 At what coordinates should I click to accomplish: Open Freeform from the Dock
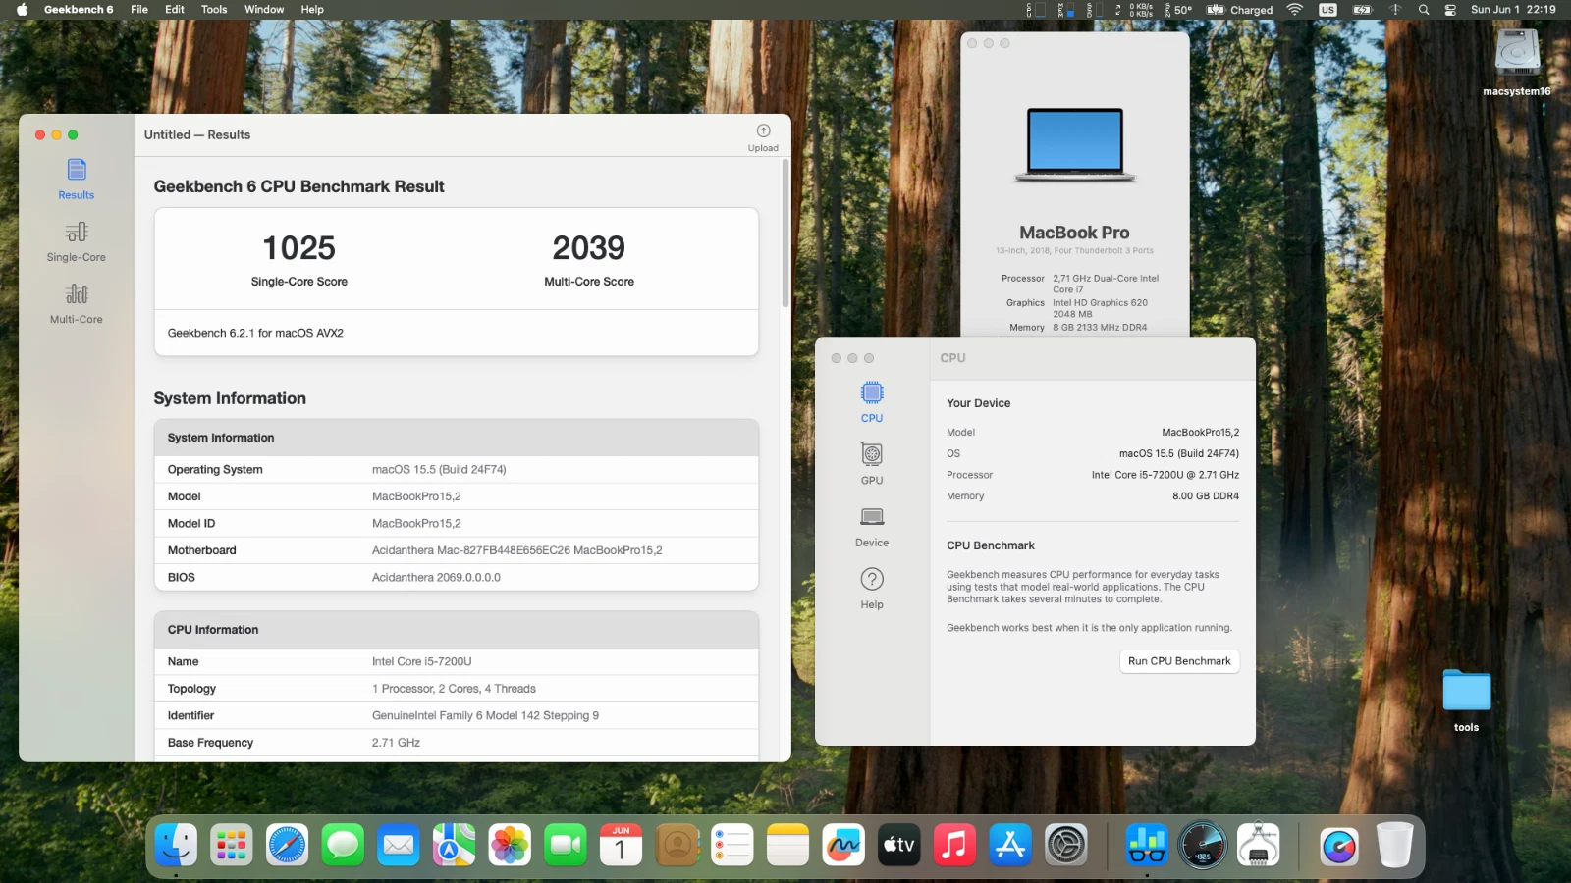(843, 845)
